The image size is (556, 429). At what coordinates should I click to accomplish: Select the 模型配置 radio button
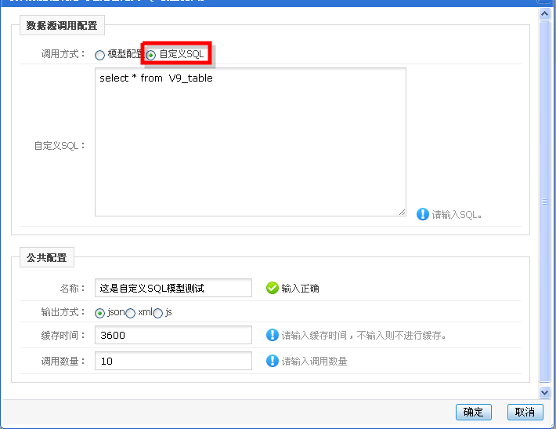click(99, 55)
